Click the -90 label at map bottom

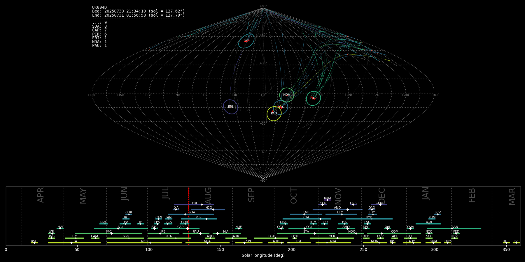263,181
